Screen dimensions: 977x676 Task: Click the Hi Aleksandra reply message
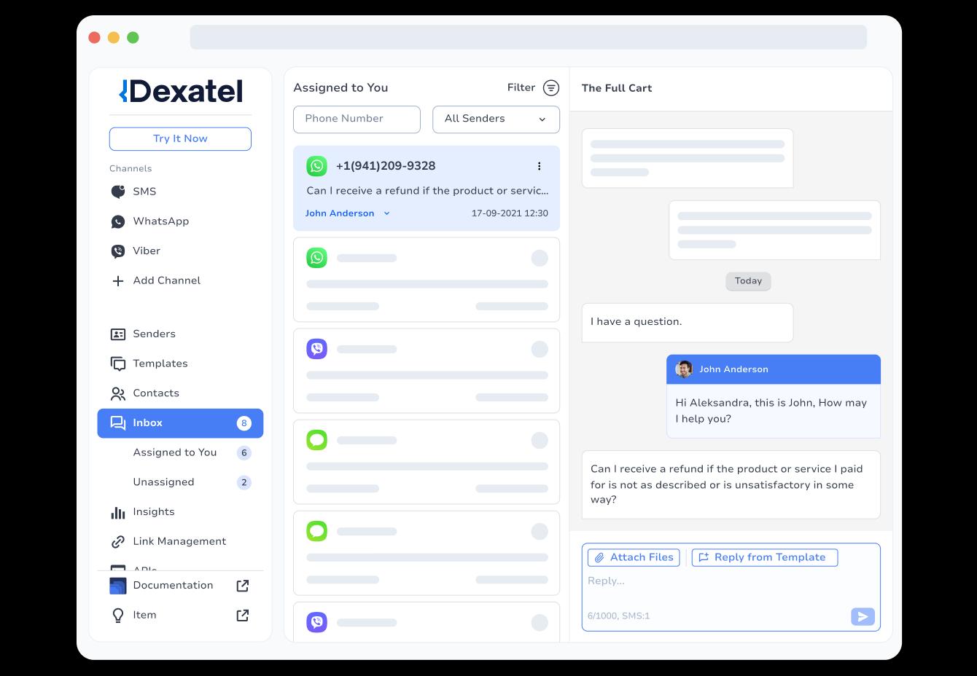pyautogui.click(x=774, y=411)
